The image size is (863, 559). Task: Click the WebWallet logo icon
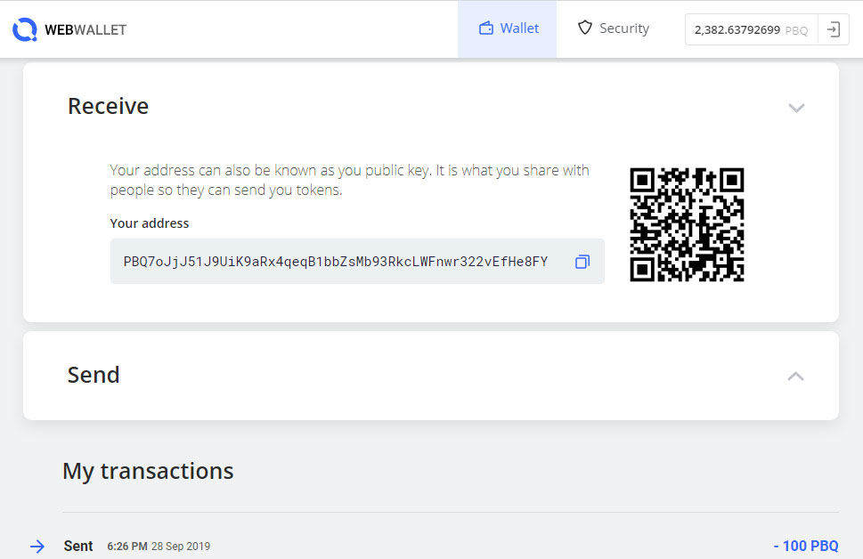click(25, 29)
